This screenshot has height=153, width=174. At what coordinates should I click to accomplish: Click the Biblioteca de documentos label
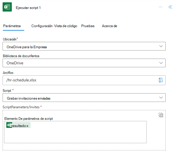(x=21, y=56)
